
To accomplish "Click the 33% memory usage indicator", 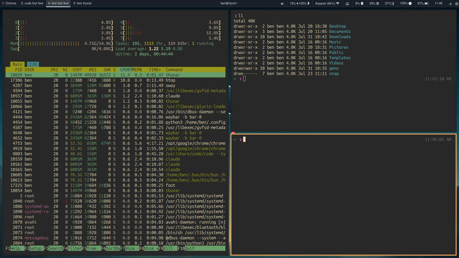I will click(x=374, y=3).
